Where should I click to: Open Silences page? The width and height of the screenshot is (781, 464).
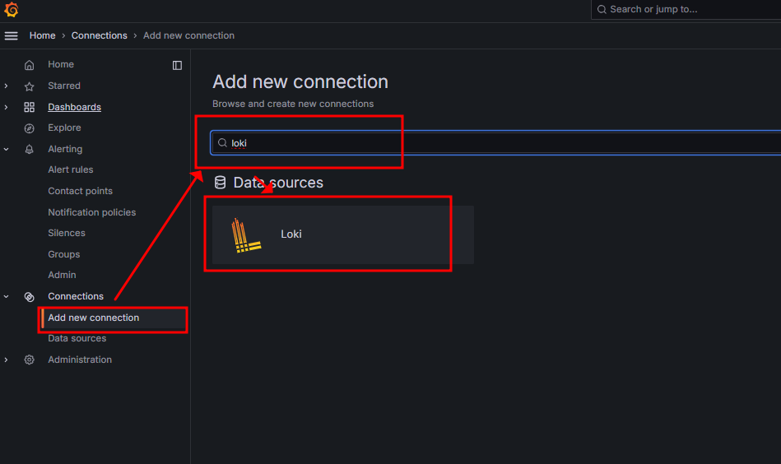point(66,233)
